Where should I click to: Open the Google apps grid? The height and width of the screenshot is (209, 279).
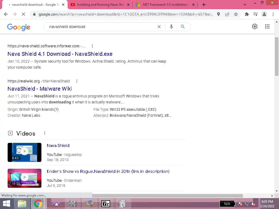pyautogui.click(x=267, y=26)
